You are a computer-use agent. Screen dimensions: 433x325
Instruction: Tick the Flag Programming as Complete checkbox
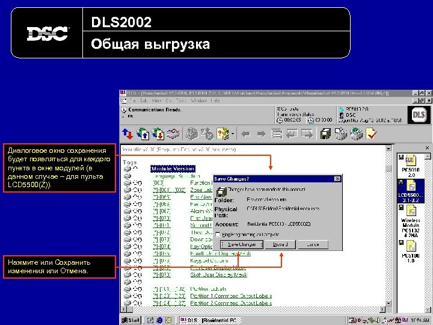218,235
